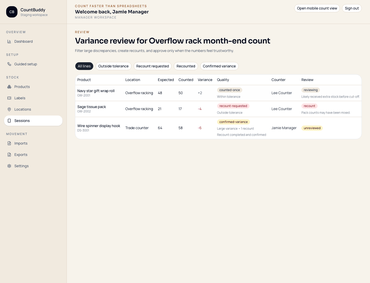370x283 pixels.
Task: Sign out of the manager workspace
Action: (x=352, y=8)
